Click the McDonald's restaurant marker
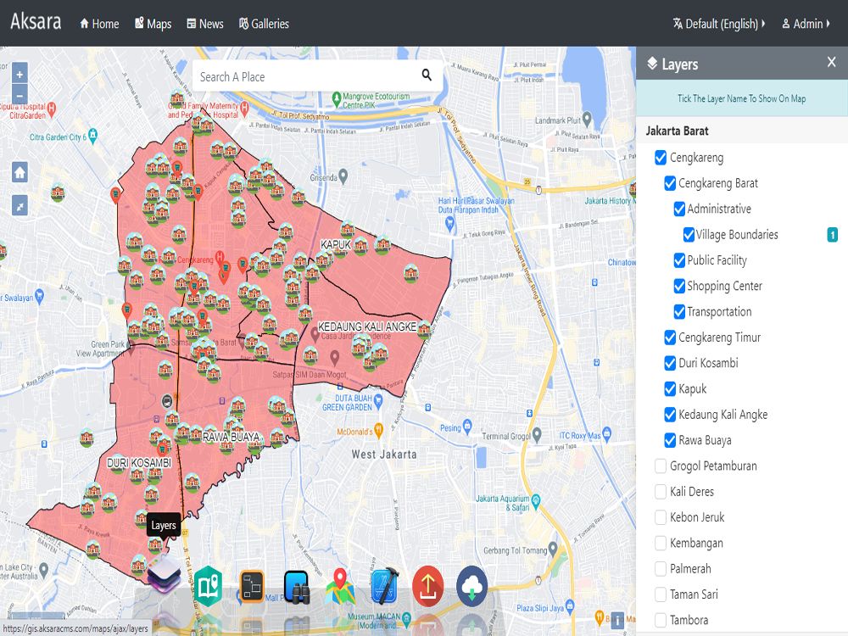Screen dimensions: 848x636 tap(378, 431)
